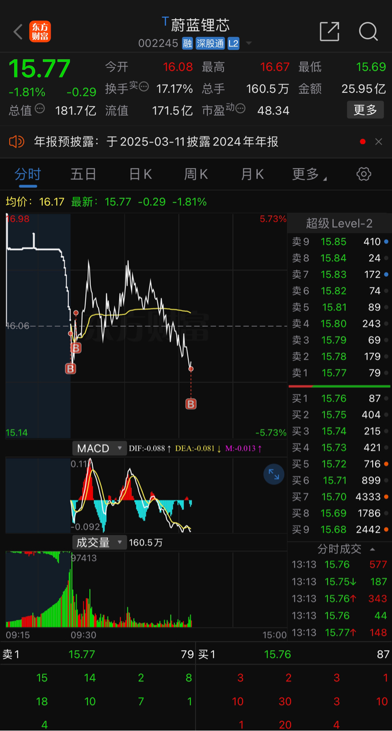This screenshot has width=392, height=731.
Task: Tap the 融 margin badge
Action: (187, 43)
